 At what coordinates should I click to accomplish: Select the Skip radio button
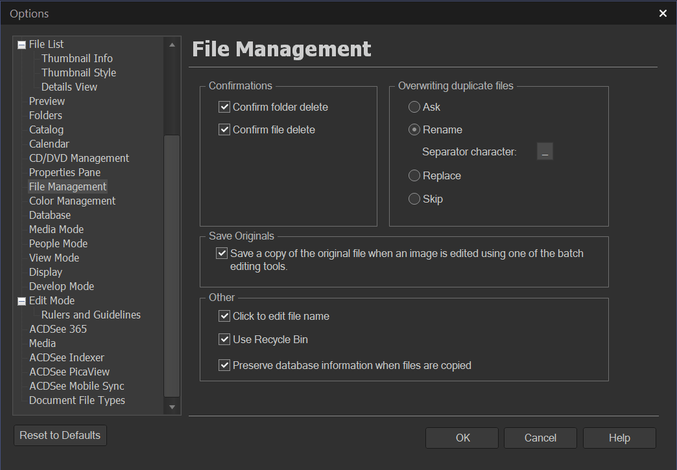click(x=414, y=199)
